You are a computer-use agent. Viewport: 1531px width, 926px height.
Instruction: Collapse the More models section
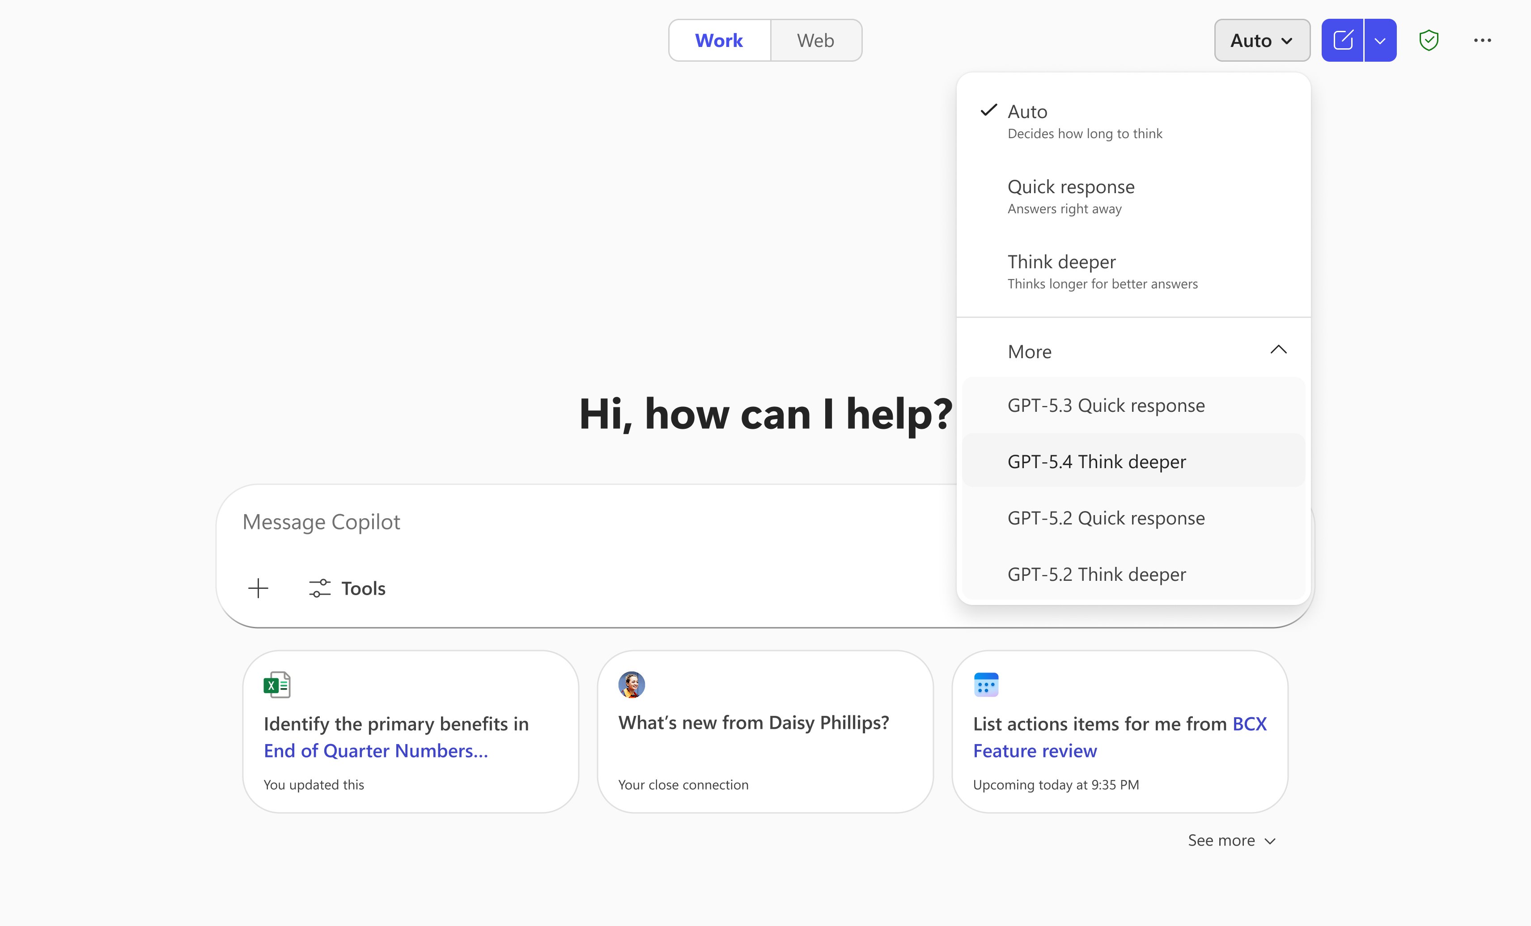point(1278,351)
